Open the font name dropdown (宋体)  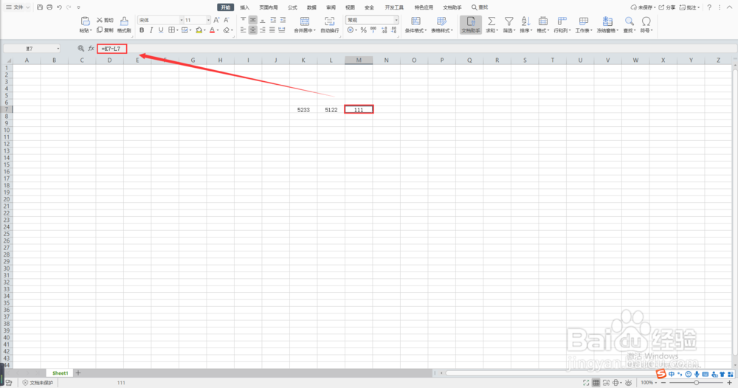click(182, 20)
